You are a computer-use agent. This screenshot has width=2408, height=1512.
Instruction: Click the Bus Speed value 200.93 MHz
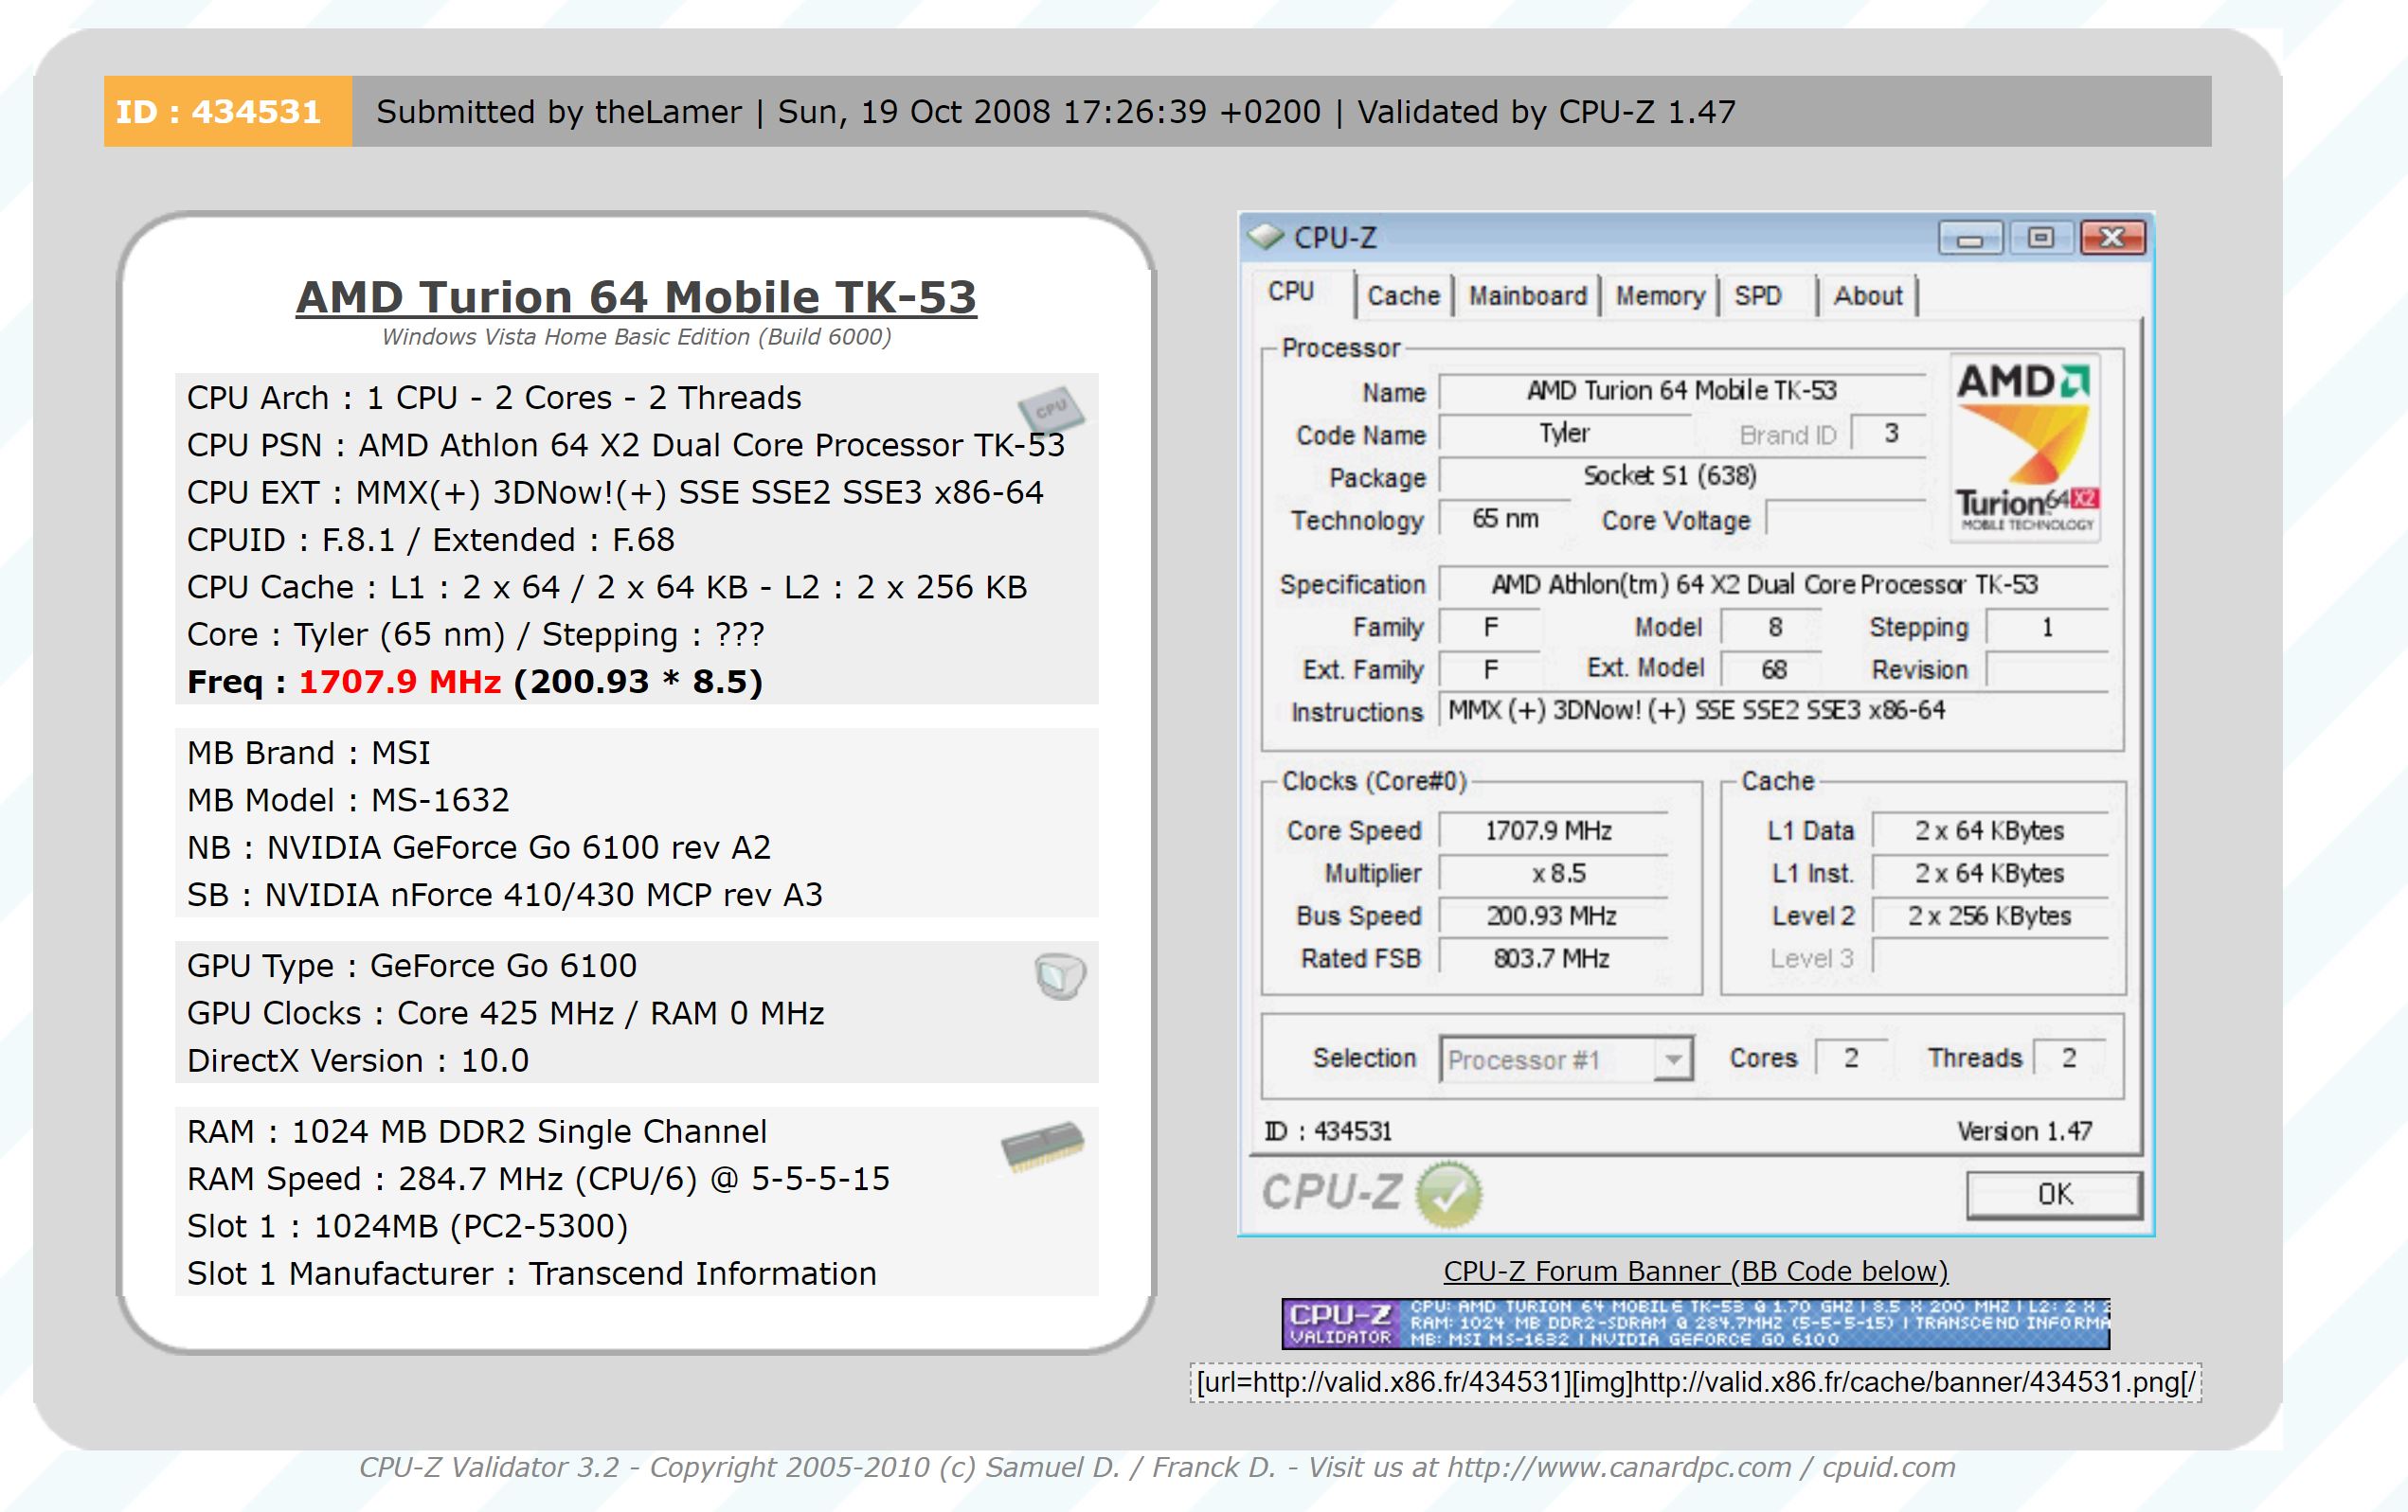pos(1553,916)
